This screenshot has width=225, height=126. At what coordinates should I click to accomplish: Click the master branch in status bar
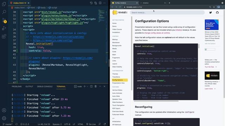click(x=8, y=124)
